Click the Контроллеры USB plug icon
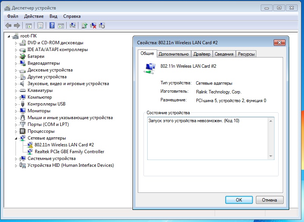 pos(23,104)
